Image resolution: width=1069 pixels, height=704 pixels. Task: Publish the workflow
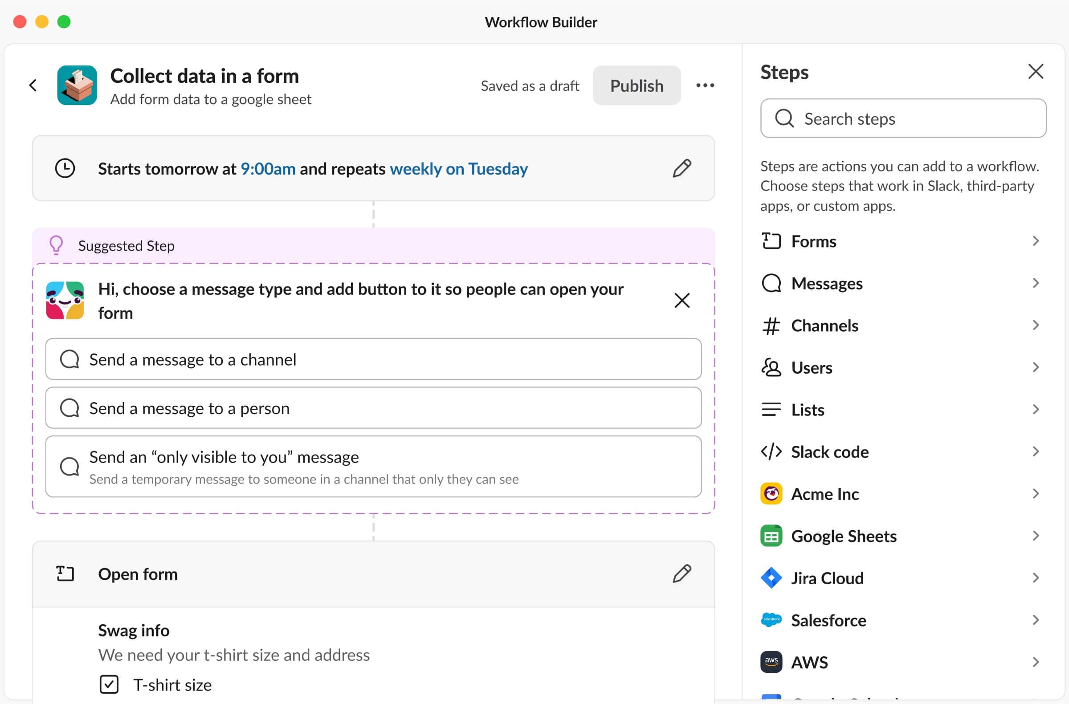pyautogui.click(x=637, y=85)
